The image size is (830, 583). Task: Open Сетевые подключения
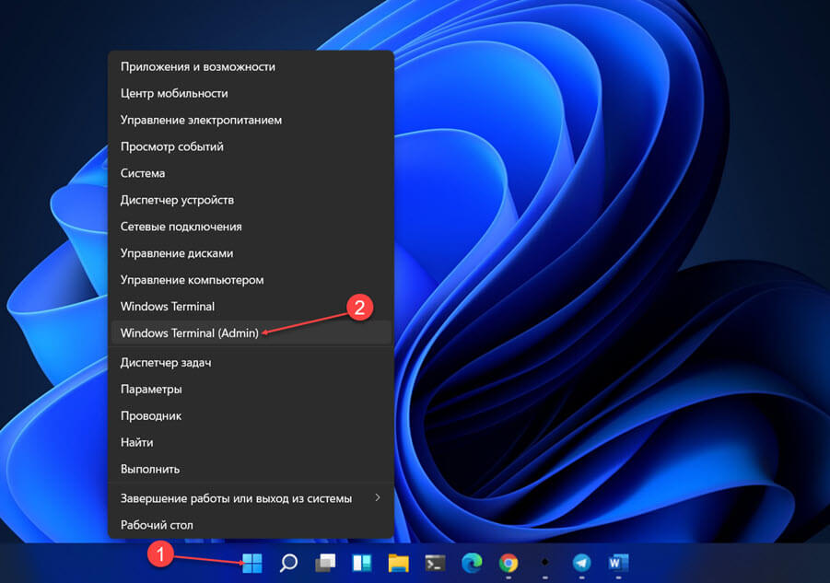tap(251, 227)
